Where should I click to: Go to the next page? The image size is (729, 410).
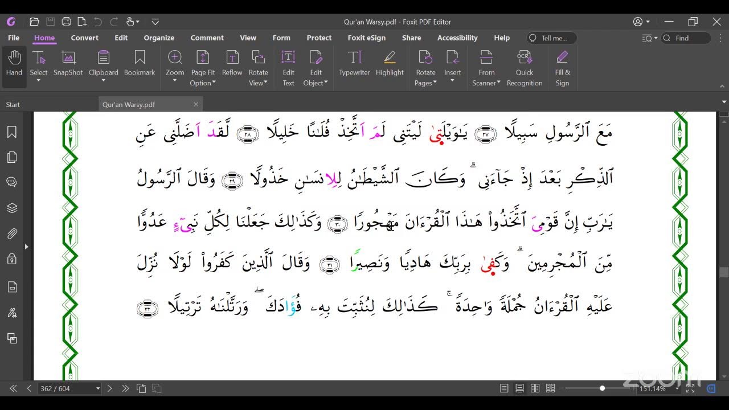[110, 388]
